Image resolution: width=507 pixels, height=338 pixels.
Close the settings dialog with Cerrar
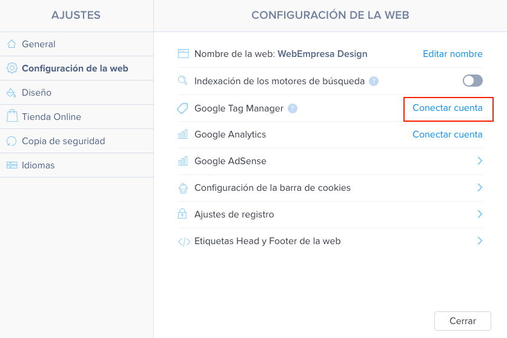(x=463, y=321)
